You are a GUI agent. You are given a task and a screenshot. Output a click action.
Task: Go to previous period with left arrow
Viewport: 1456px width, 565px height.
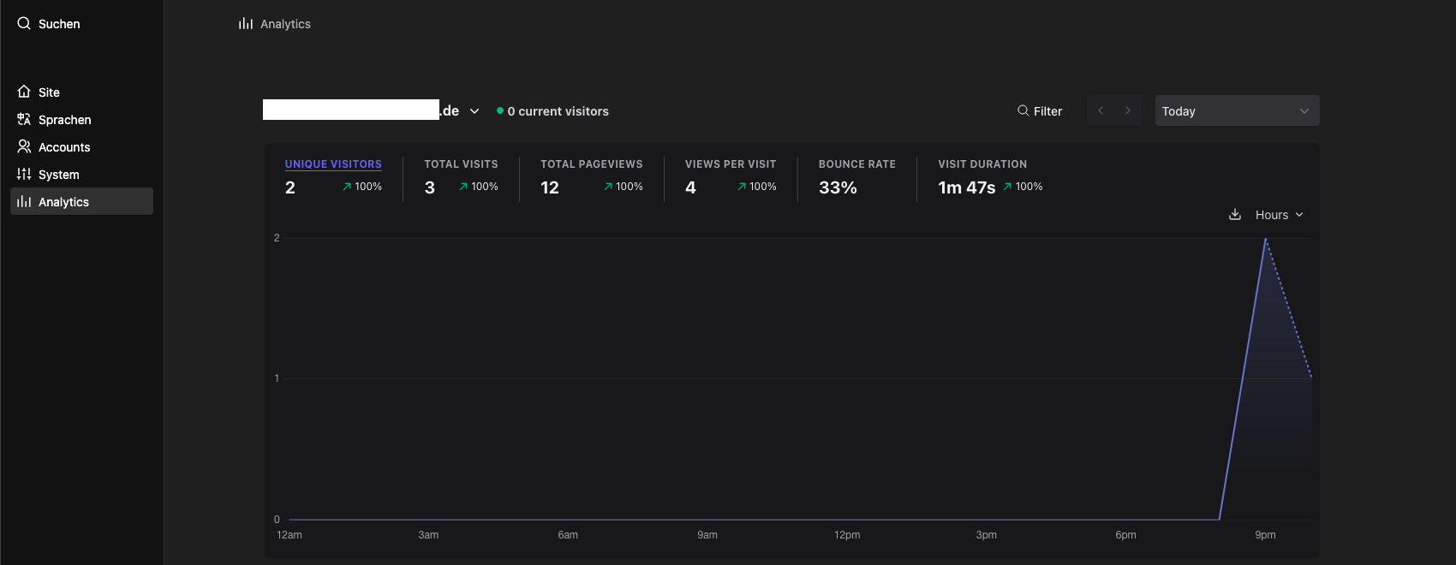tap(1101, 111)
